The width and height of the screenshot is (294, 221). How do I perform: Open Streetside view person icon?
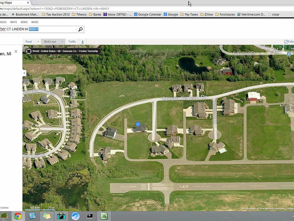82,42
